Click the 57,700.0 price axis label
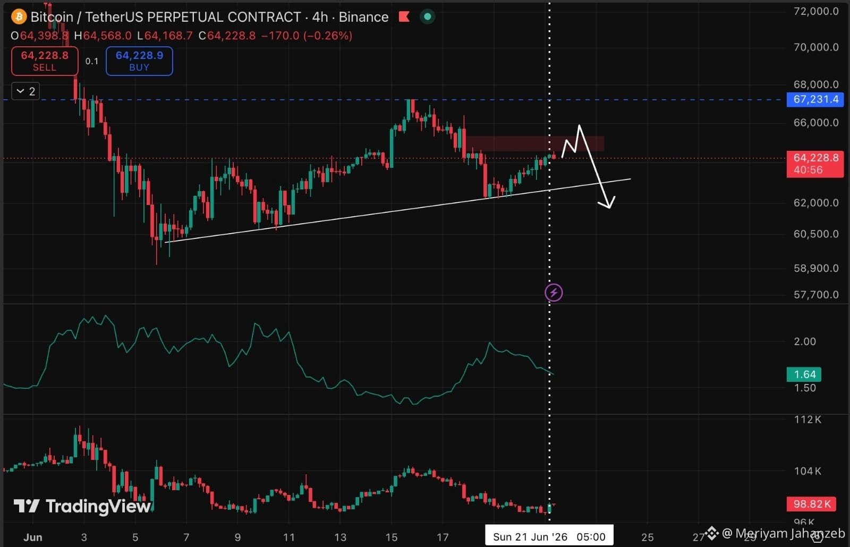 (816, 295)
